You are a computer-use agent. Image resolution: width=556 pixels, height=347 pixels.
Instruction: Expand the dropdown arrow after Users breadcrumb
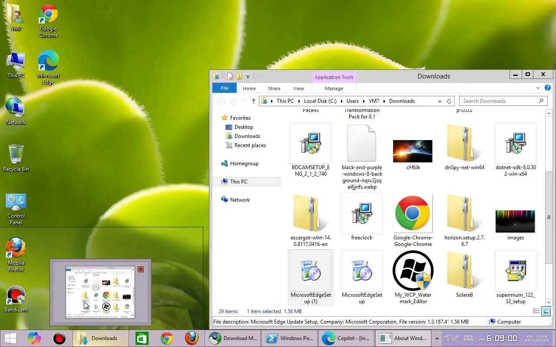pos(364,101)
